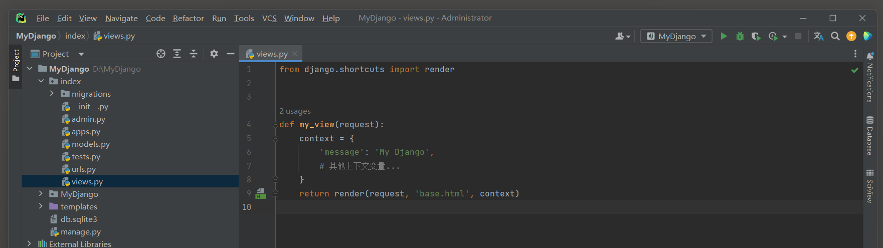This screenshot has height=248, width=883.
Task: Select tests.py in project tree
Action: coord(81,156)
